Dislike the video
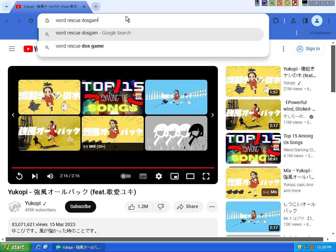Image resolution: width=336 pixels, height=252 pixels. [x=161, y=207]
